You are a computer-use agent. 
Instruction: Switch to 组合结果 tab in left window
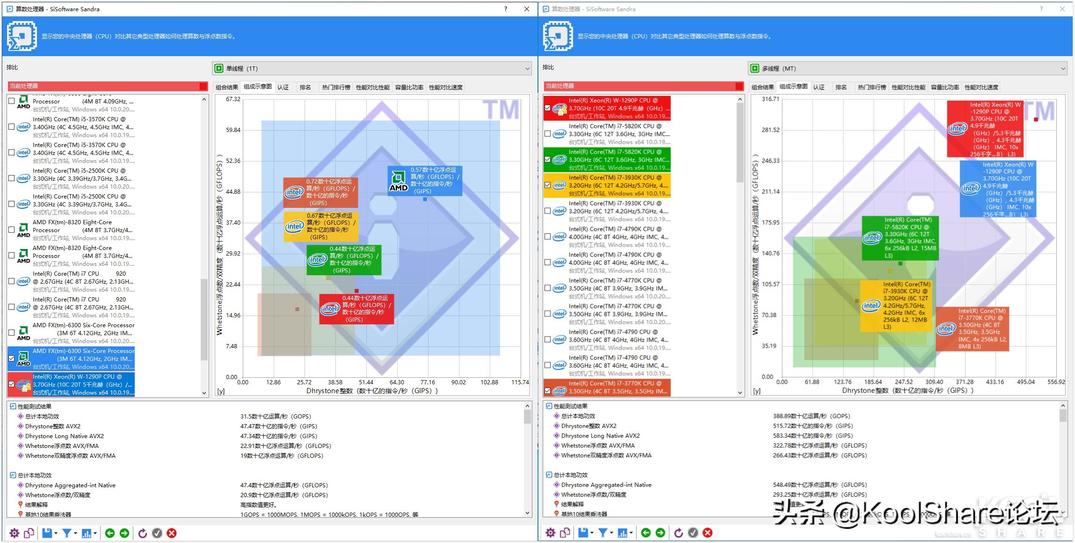point(227,88)
